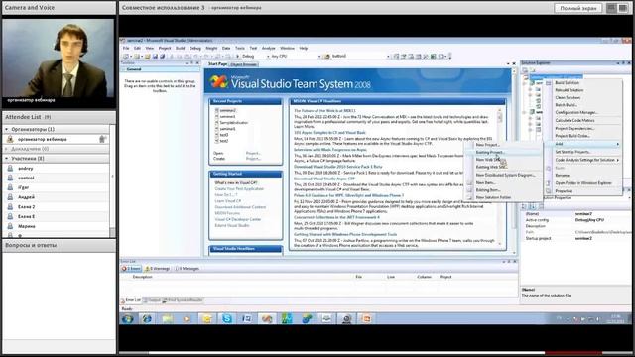This screenshot has width=635, height=357.
Task: Switch to the Output tab
Action: 153,300
